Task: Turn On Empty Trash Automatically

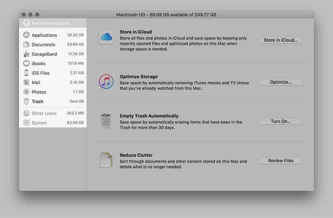Action: (281, 121)
